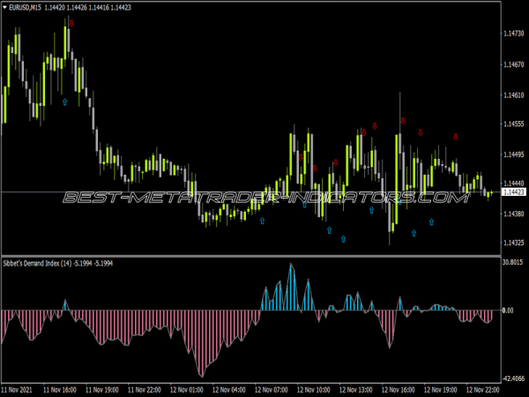Select the blue buy arrow near 12 Nov 07:00
This screenshot has height=397, width=529.
pyautogui.click(x=262, y=221)
